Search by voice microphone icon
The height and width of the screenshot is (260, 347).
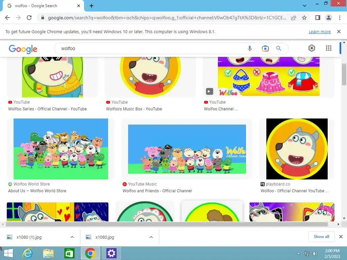click(x=250, y=48)
